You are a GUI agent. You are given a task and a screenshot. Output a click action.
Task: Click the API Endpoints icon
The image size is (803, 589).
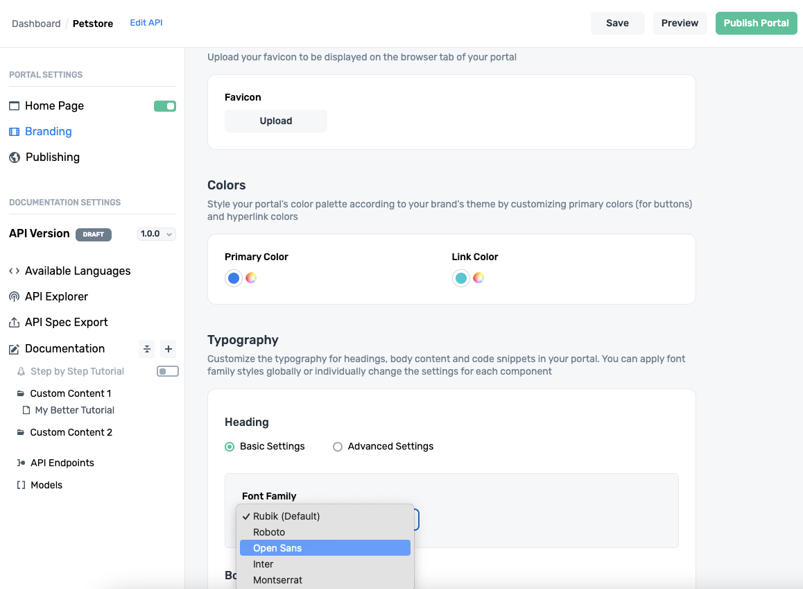[x=21, y=463]
